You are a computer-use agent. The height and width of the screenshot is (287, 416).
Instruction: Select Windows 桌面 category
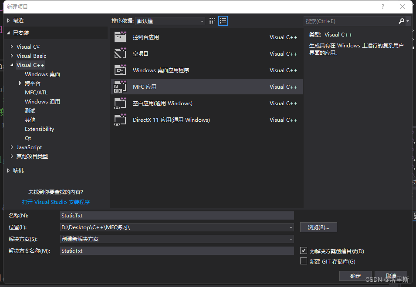[x=42, y=74]
